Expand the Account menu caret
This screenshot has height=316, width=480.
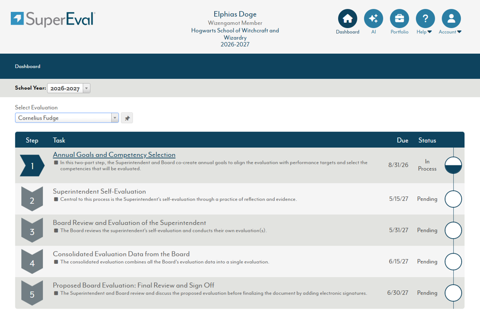point(459,32)
